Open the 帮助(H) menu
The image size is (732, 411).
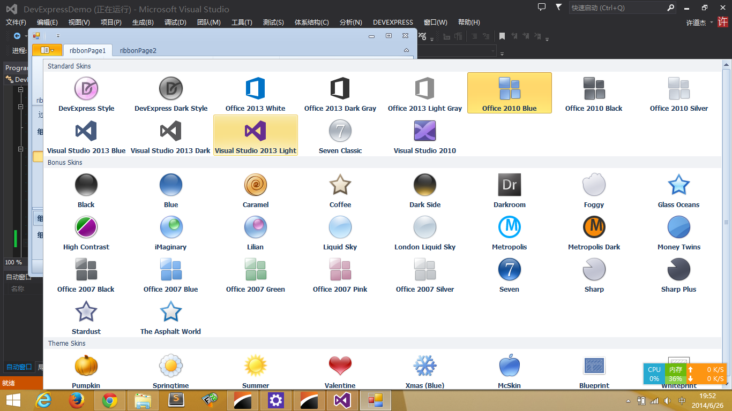pos(469,22)
